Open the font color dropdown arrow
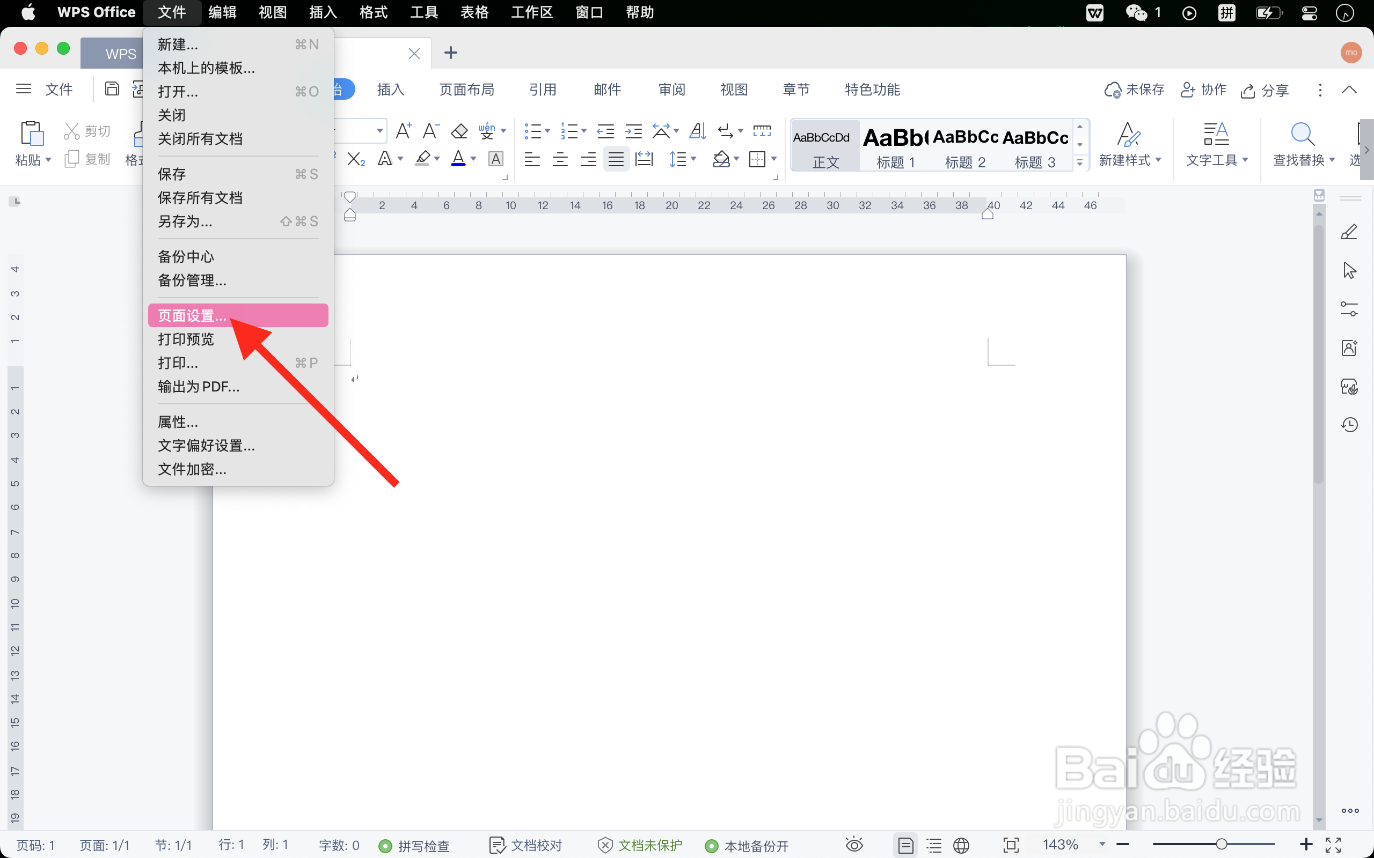 473,159
